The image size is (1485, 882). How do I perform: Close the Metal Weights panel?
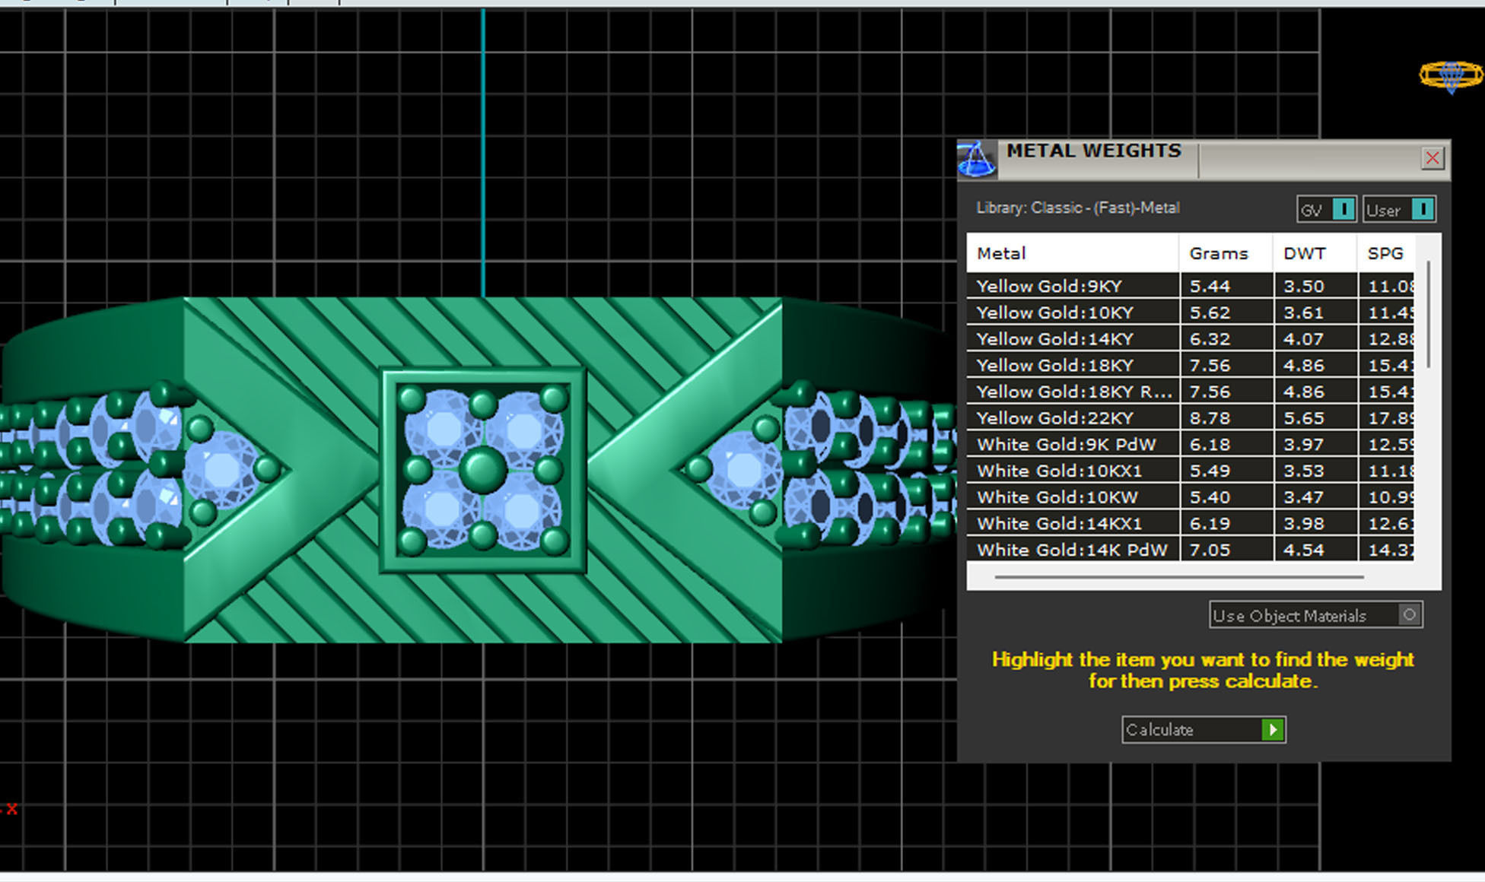tap(1432, 158)
